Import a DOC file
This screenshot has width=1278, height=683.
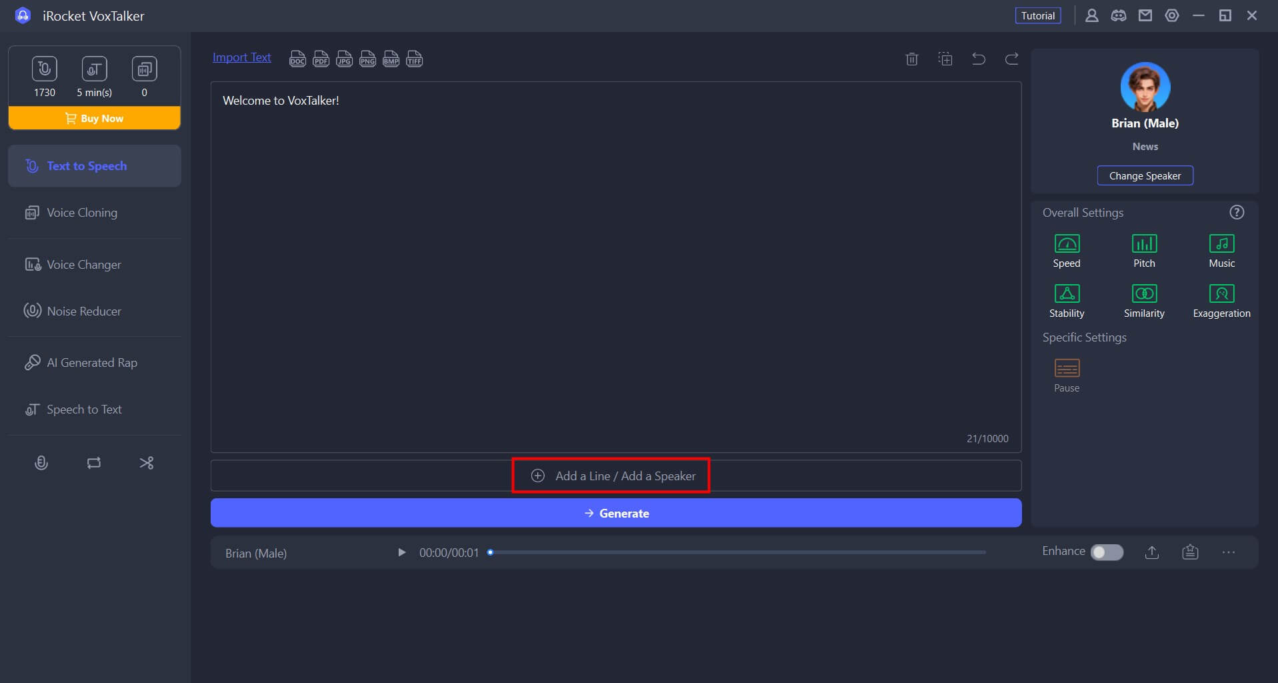[x=297, y=59]
